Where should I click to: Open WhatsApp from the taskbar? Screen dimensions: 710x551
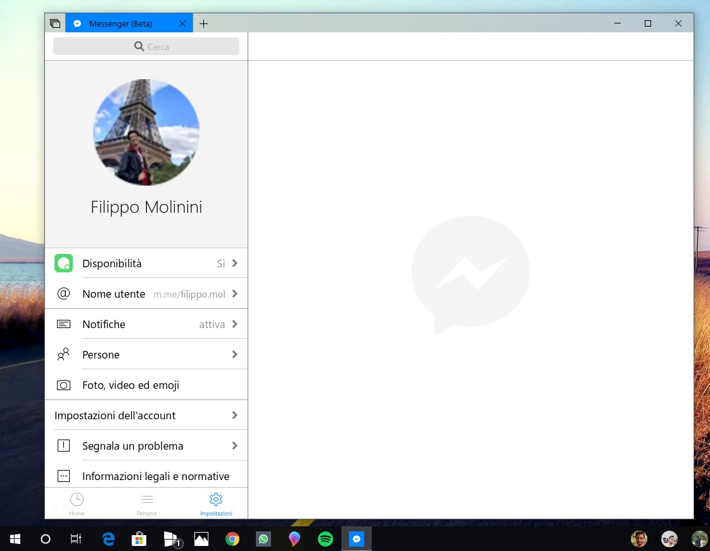click(263, 539)
